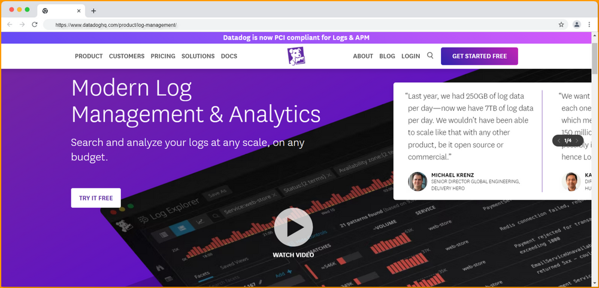Open the site search magnifier icon

click(x=430, y=56)
